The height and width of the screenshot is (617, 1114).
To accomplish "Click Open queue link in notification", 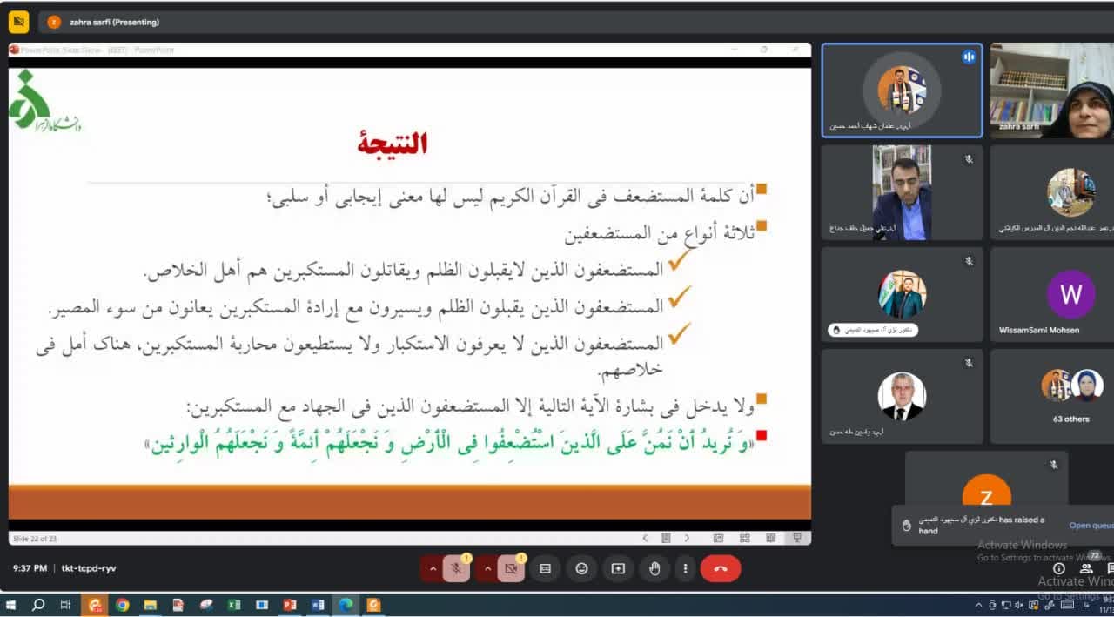I will 1091,526.
